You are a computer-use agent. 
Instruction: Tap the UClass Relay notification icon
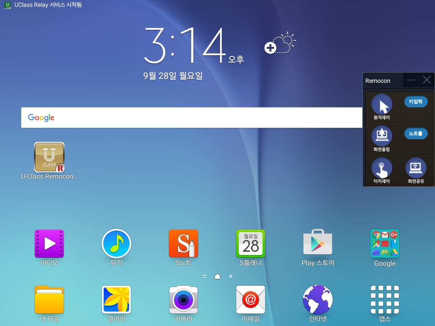tap(8, 5)
